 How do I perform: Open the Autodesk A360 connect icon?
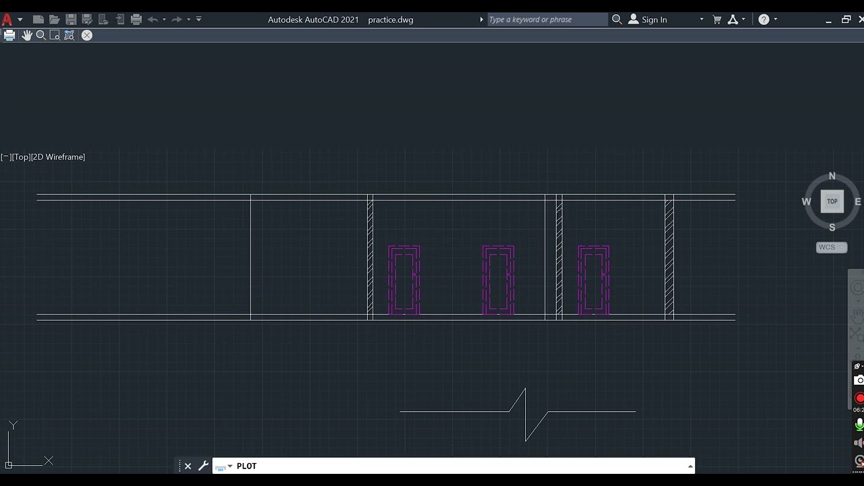[733, 20]
